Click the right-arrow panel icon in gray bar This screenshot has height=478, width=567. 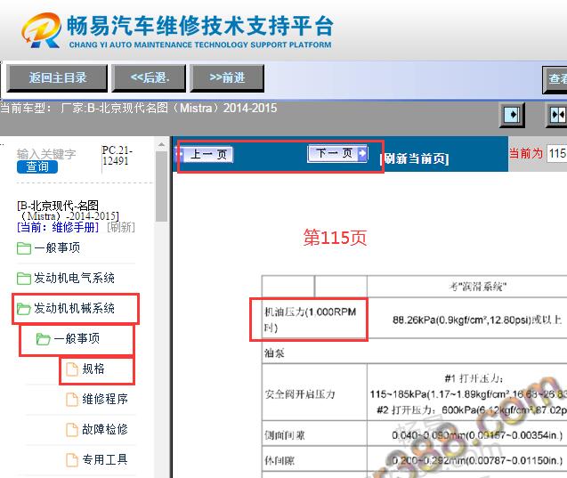pos(512,116)
